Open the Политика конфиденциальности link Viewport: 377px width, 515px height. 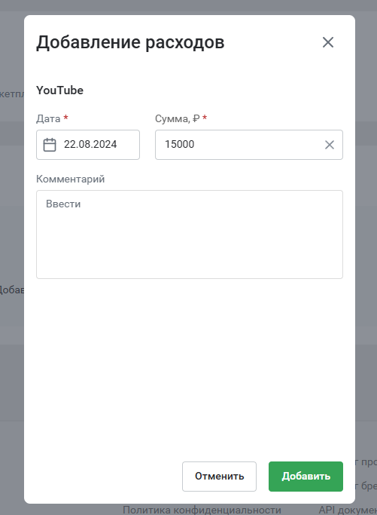pyautogui.click(x=202, y=510)
